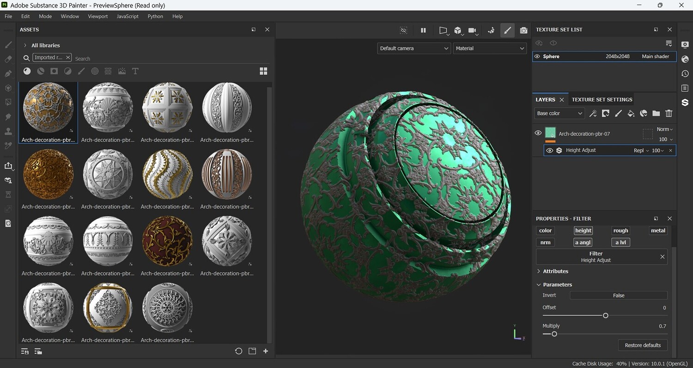Open the Default camera dropdown
Image resolution: width=693 pixels, height=368 pixels.
(x=413, y=48)
